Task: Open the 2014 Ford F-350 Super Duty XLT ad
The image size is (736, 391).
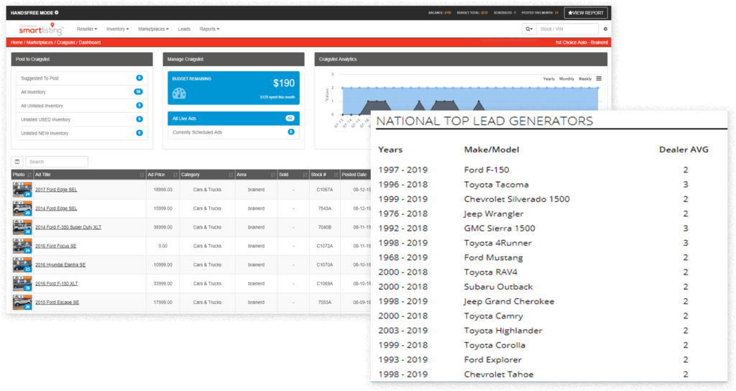Action: pyautogui.click(x=68, y=227)
